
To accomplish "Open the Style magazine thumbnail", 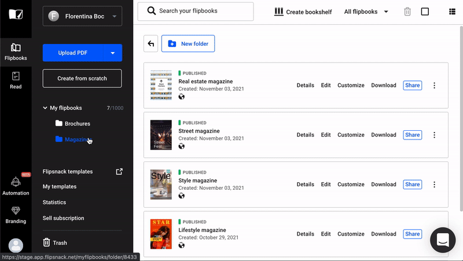I will tap(161, 185).
